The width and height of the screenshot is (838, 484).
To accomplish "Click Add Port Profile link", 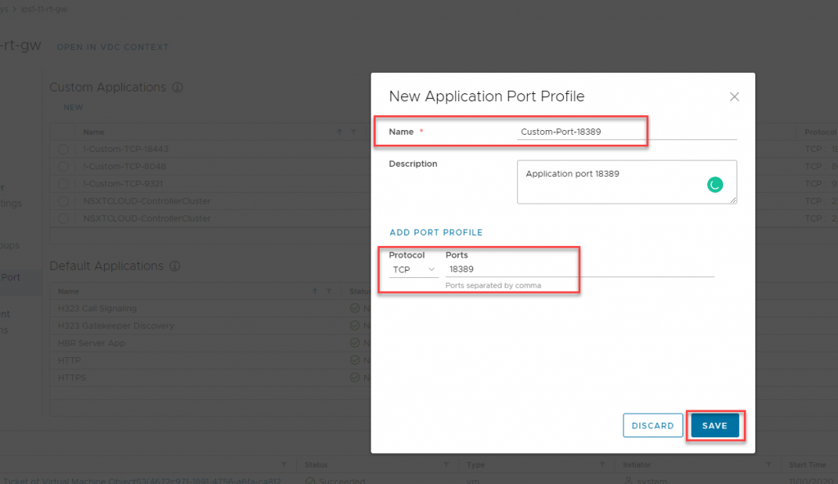I will click(435, 233).
